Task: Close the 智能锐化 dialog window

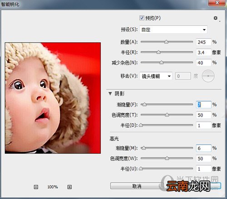Action: [217, 3]
